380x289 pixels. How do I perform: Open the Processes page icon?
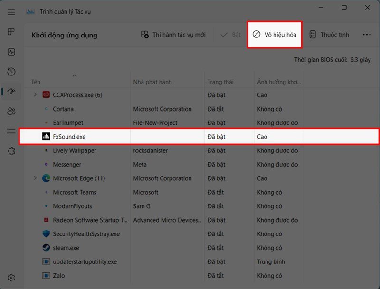(x=11, y=31)
